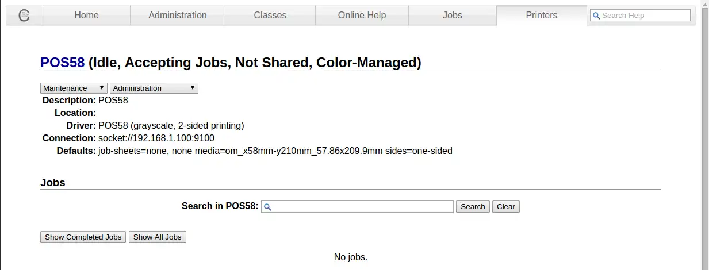Open the Classes tab
Viewport: 709px width, 270px height.
270,16
